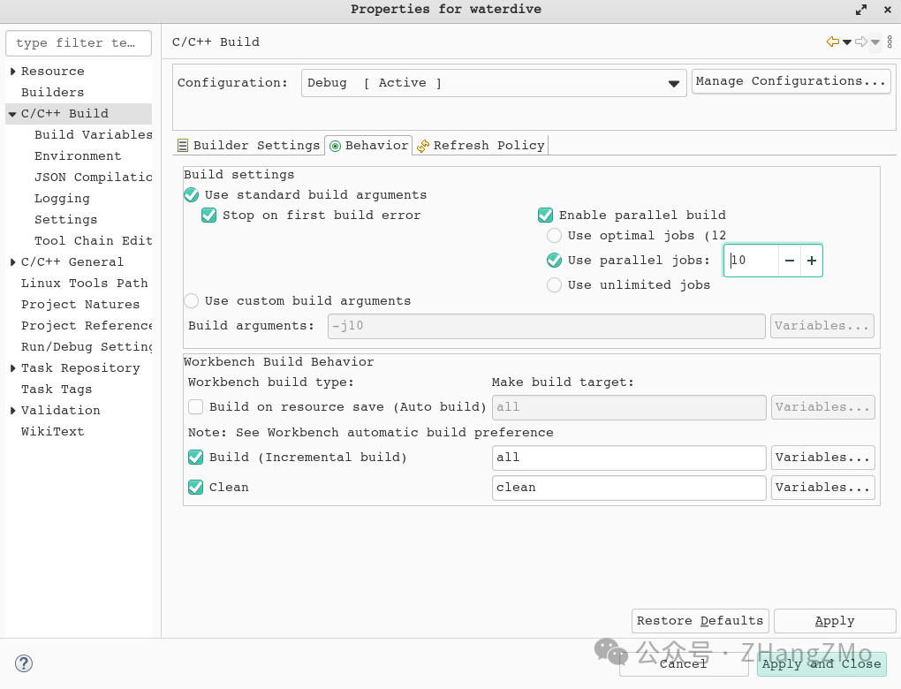Select Use parallel jobs option
The height and width of the screenshot is (689, 901).
[554, 261]
